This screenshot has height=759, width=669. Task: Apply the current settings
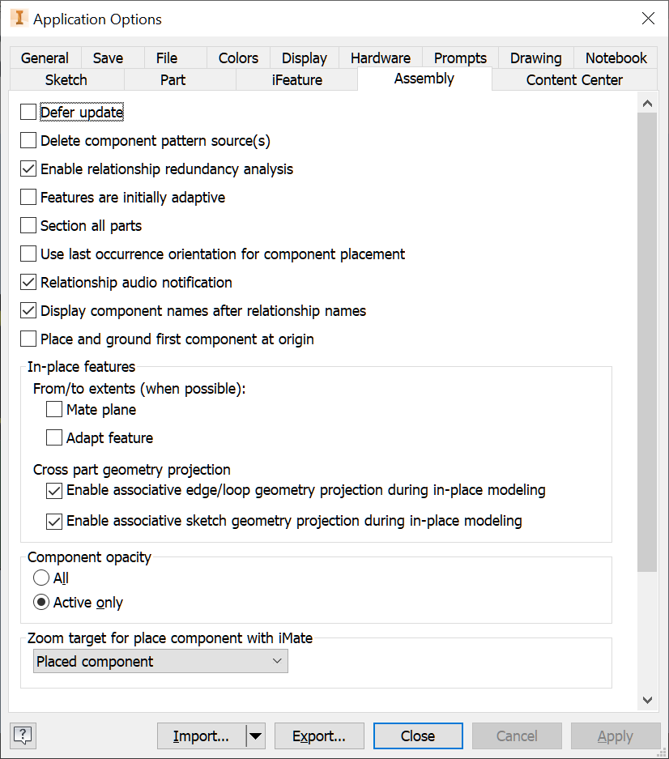615,736
